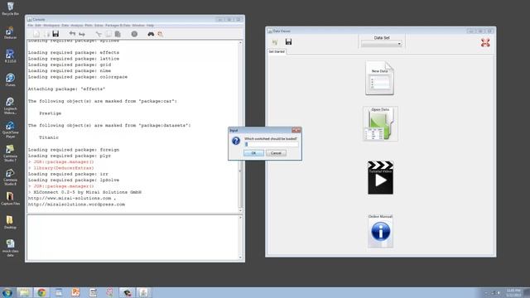Click the Open Data folder icon
Viewport: 530px width, 298px height.
pos(380,123)
